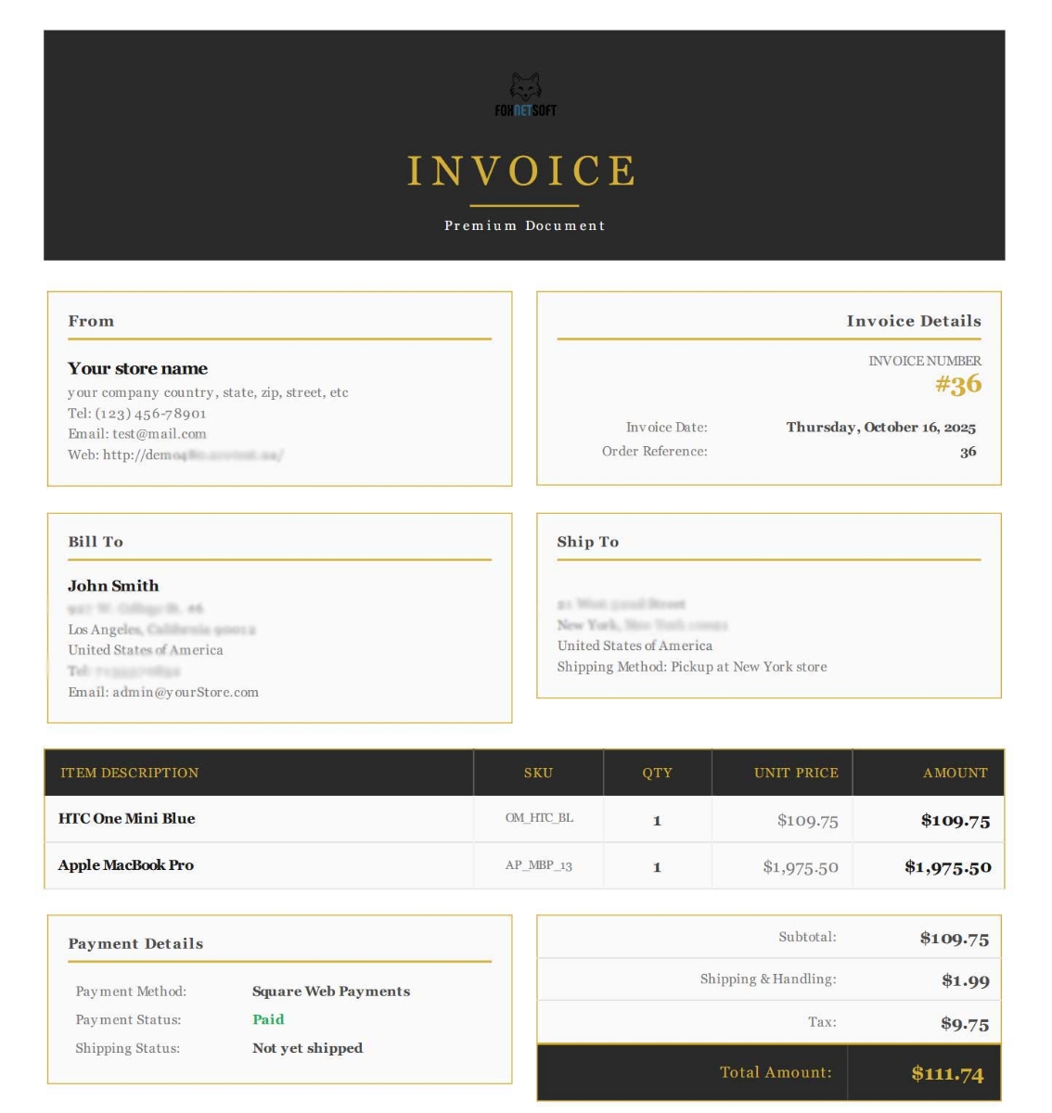Click the QTY column header
The width and height of the screenshot is (1052, 1113).
tap(657, 773)
